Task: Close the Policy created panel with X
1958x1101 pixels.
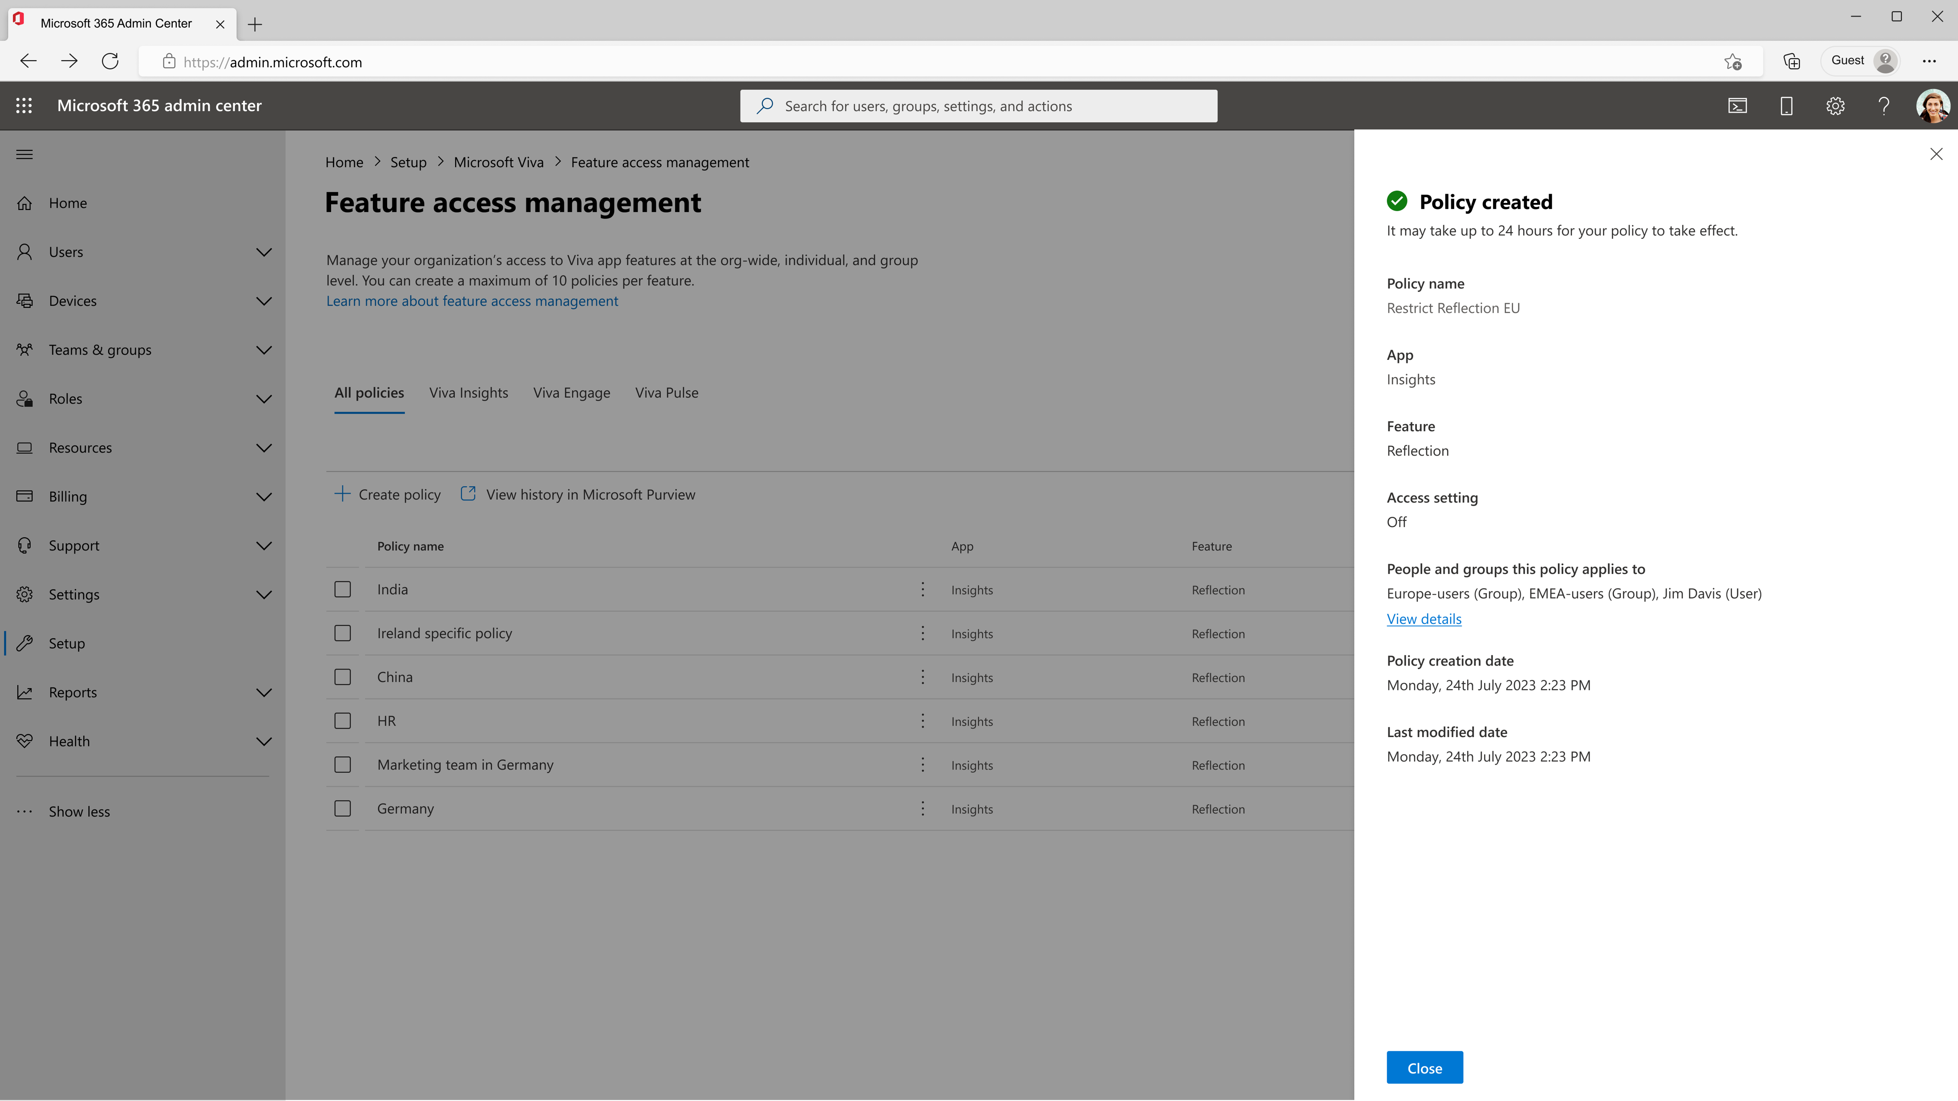Action: click(1936, 154)
